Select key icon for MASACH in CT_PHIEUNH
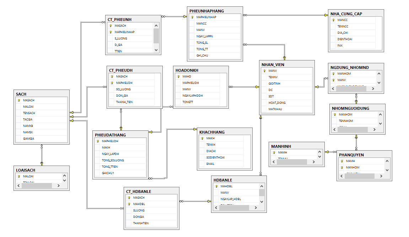This screenshot has height=237, width=409. 111,26
